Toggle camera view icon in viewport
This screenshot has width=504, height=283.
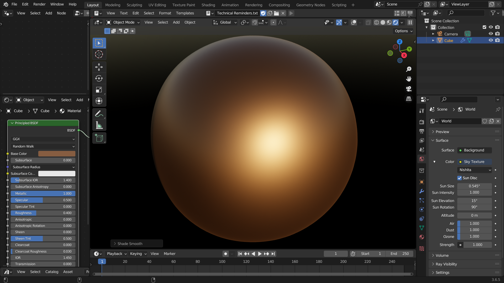tap(409, 89)
